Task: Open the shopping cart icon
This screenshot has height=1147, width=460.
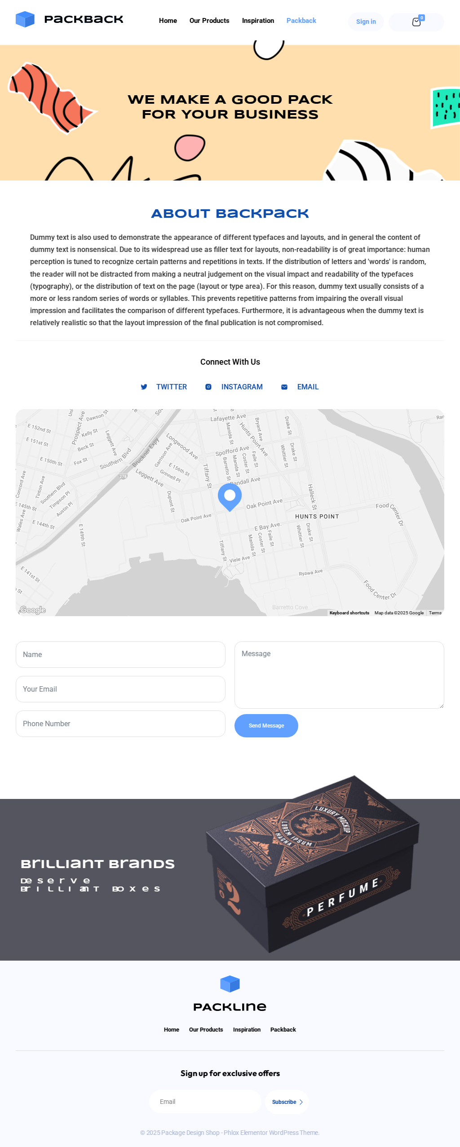Action: [x=416, y=22]
